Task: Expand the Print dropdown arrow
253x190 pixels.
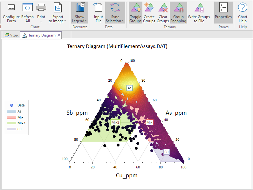Action: point(41,21)
